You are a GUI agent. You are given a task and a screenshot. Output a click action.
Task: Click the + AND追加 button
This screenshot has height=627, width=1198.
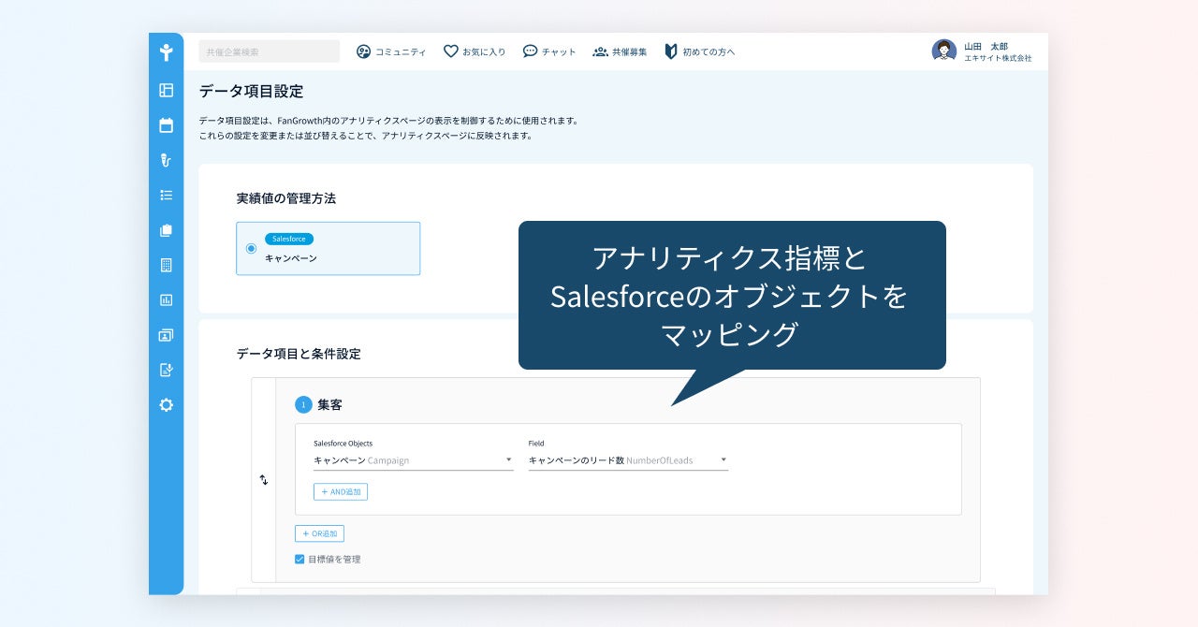tap(341, 491)
